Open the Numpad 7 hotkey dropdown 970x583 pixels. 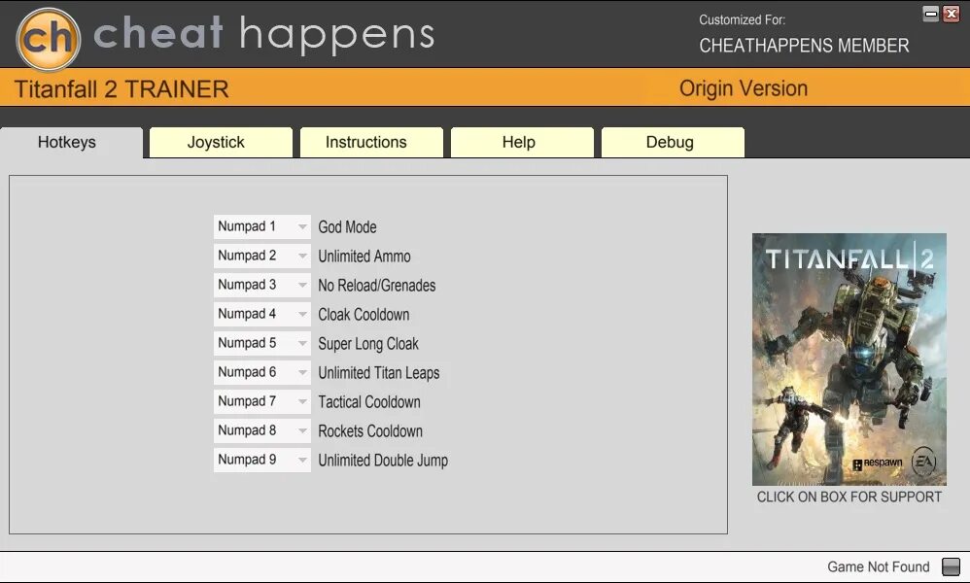(261, 401)
